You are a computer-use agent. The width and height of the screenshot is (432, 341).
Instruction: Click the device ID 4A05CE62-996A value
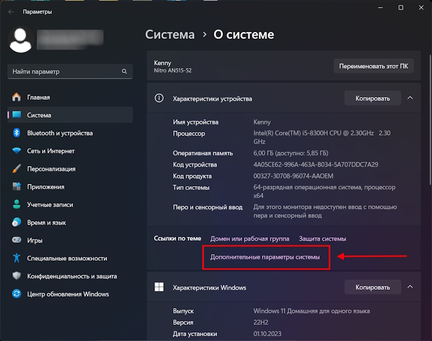[x=316, y=165]
